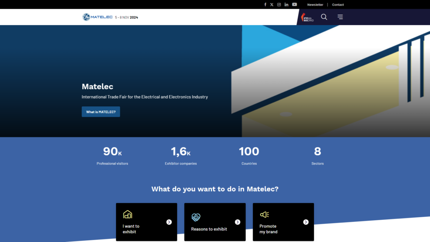Click arrow on Promote my brand card

(306, 222)
